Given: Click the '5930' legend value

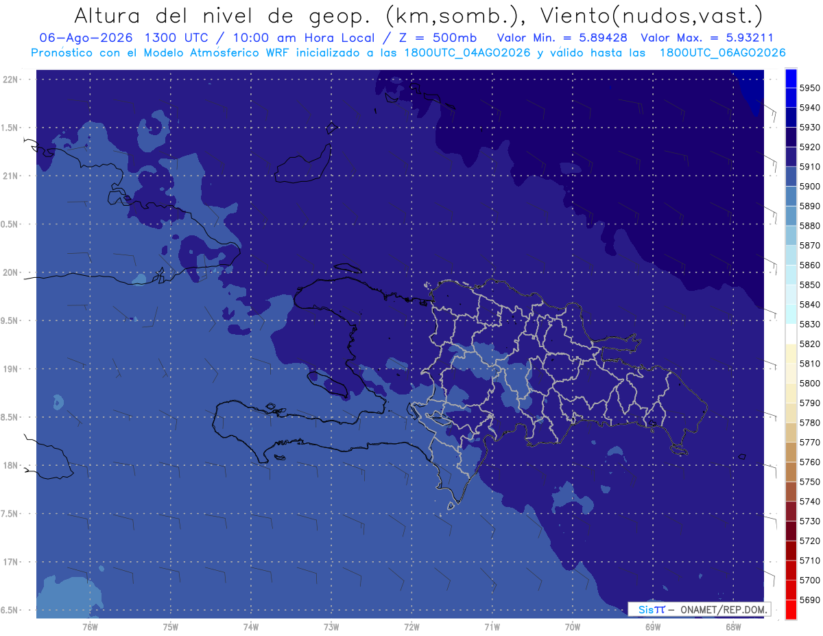Looking at the screenshot, I should pos(809,128).
